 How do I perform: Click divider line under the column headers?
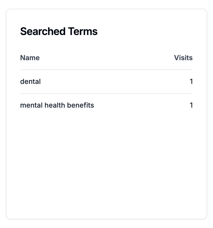point(106,70)
